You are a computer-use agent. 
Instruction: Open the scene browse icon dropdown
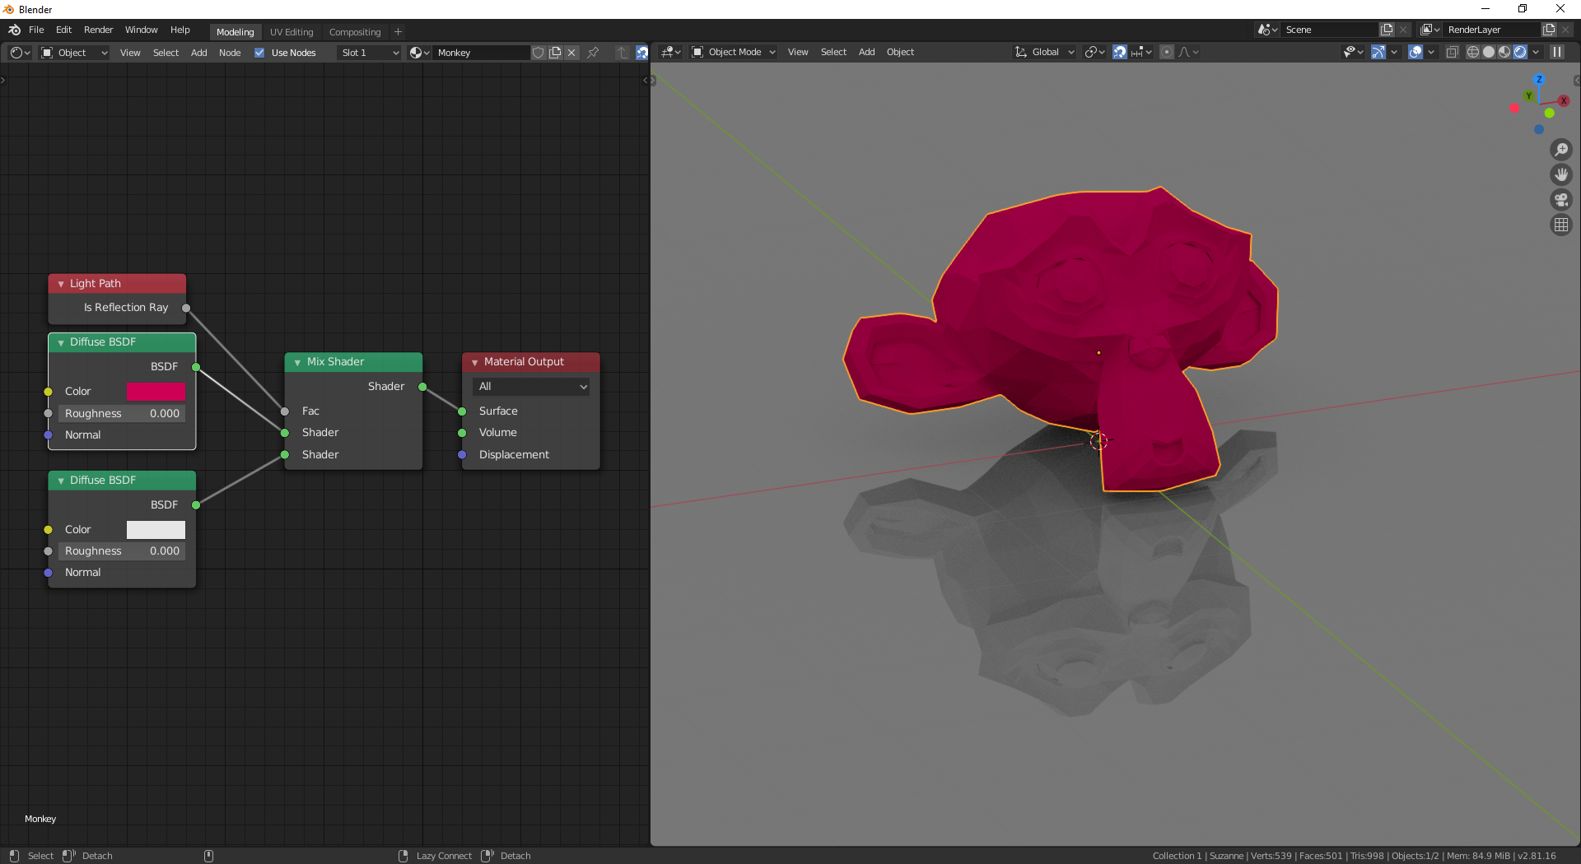tap(1268, 30)
